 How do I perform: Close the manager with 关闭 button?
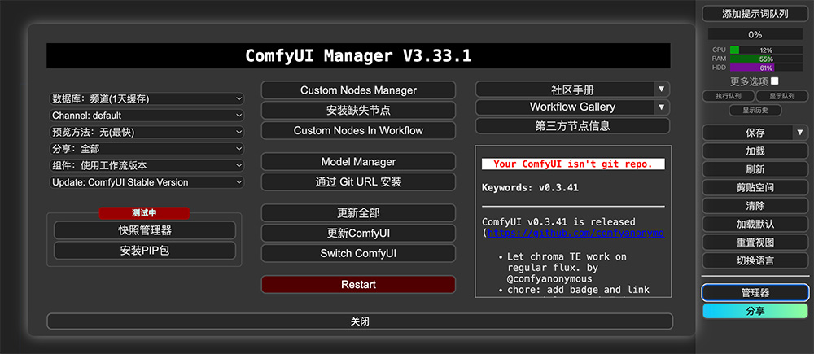click(360, 321)
